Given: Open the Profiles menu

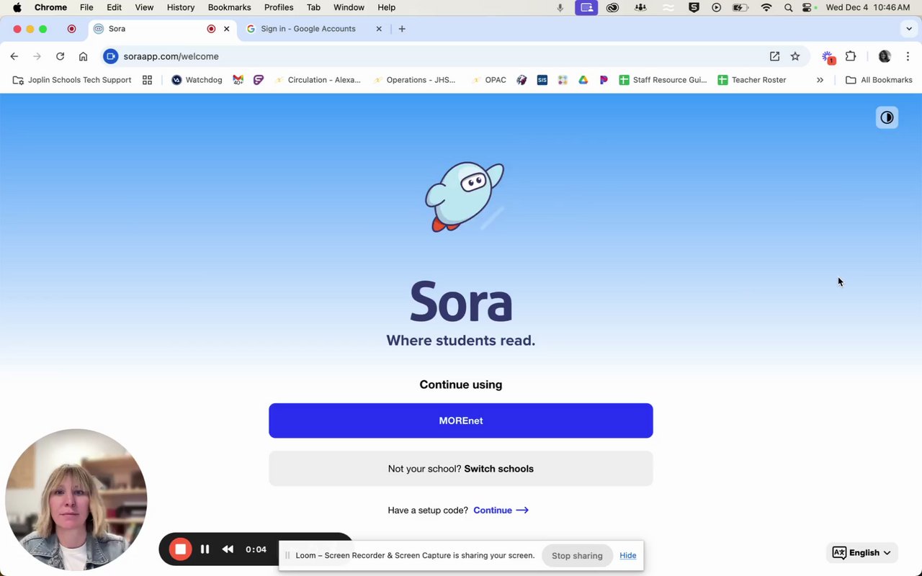Looking at the screenshot, I should [x=279, y=7].
